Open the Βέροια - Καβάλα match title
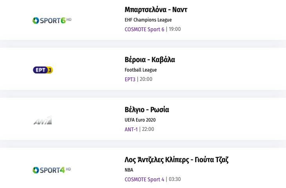This screenshot has height=188, width=286. point(149,60)
